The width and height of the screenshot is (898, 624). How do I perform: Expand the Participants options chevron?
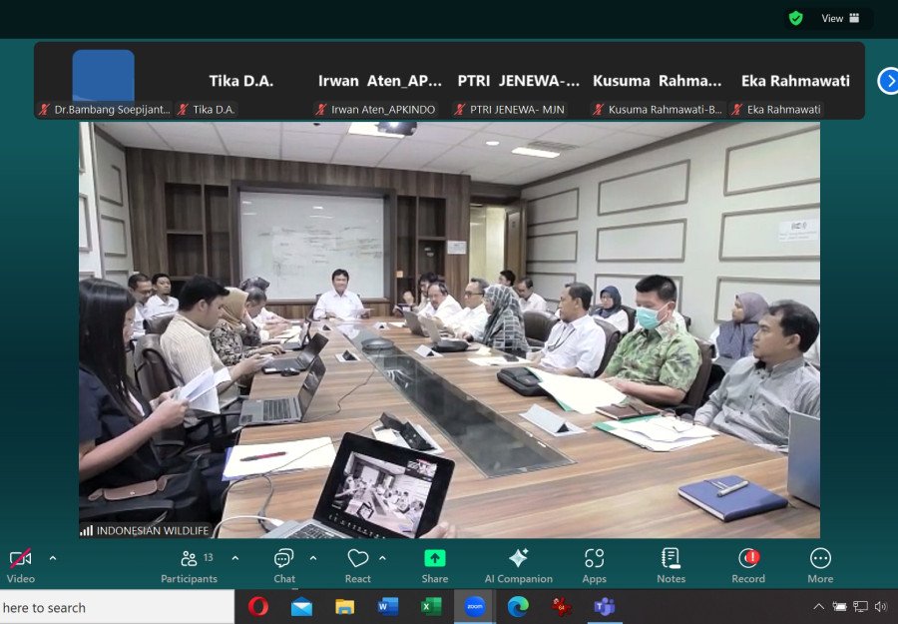pos(235,558)
